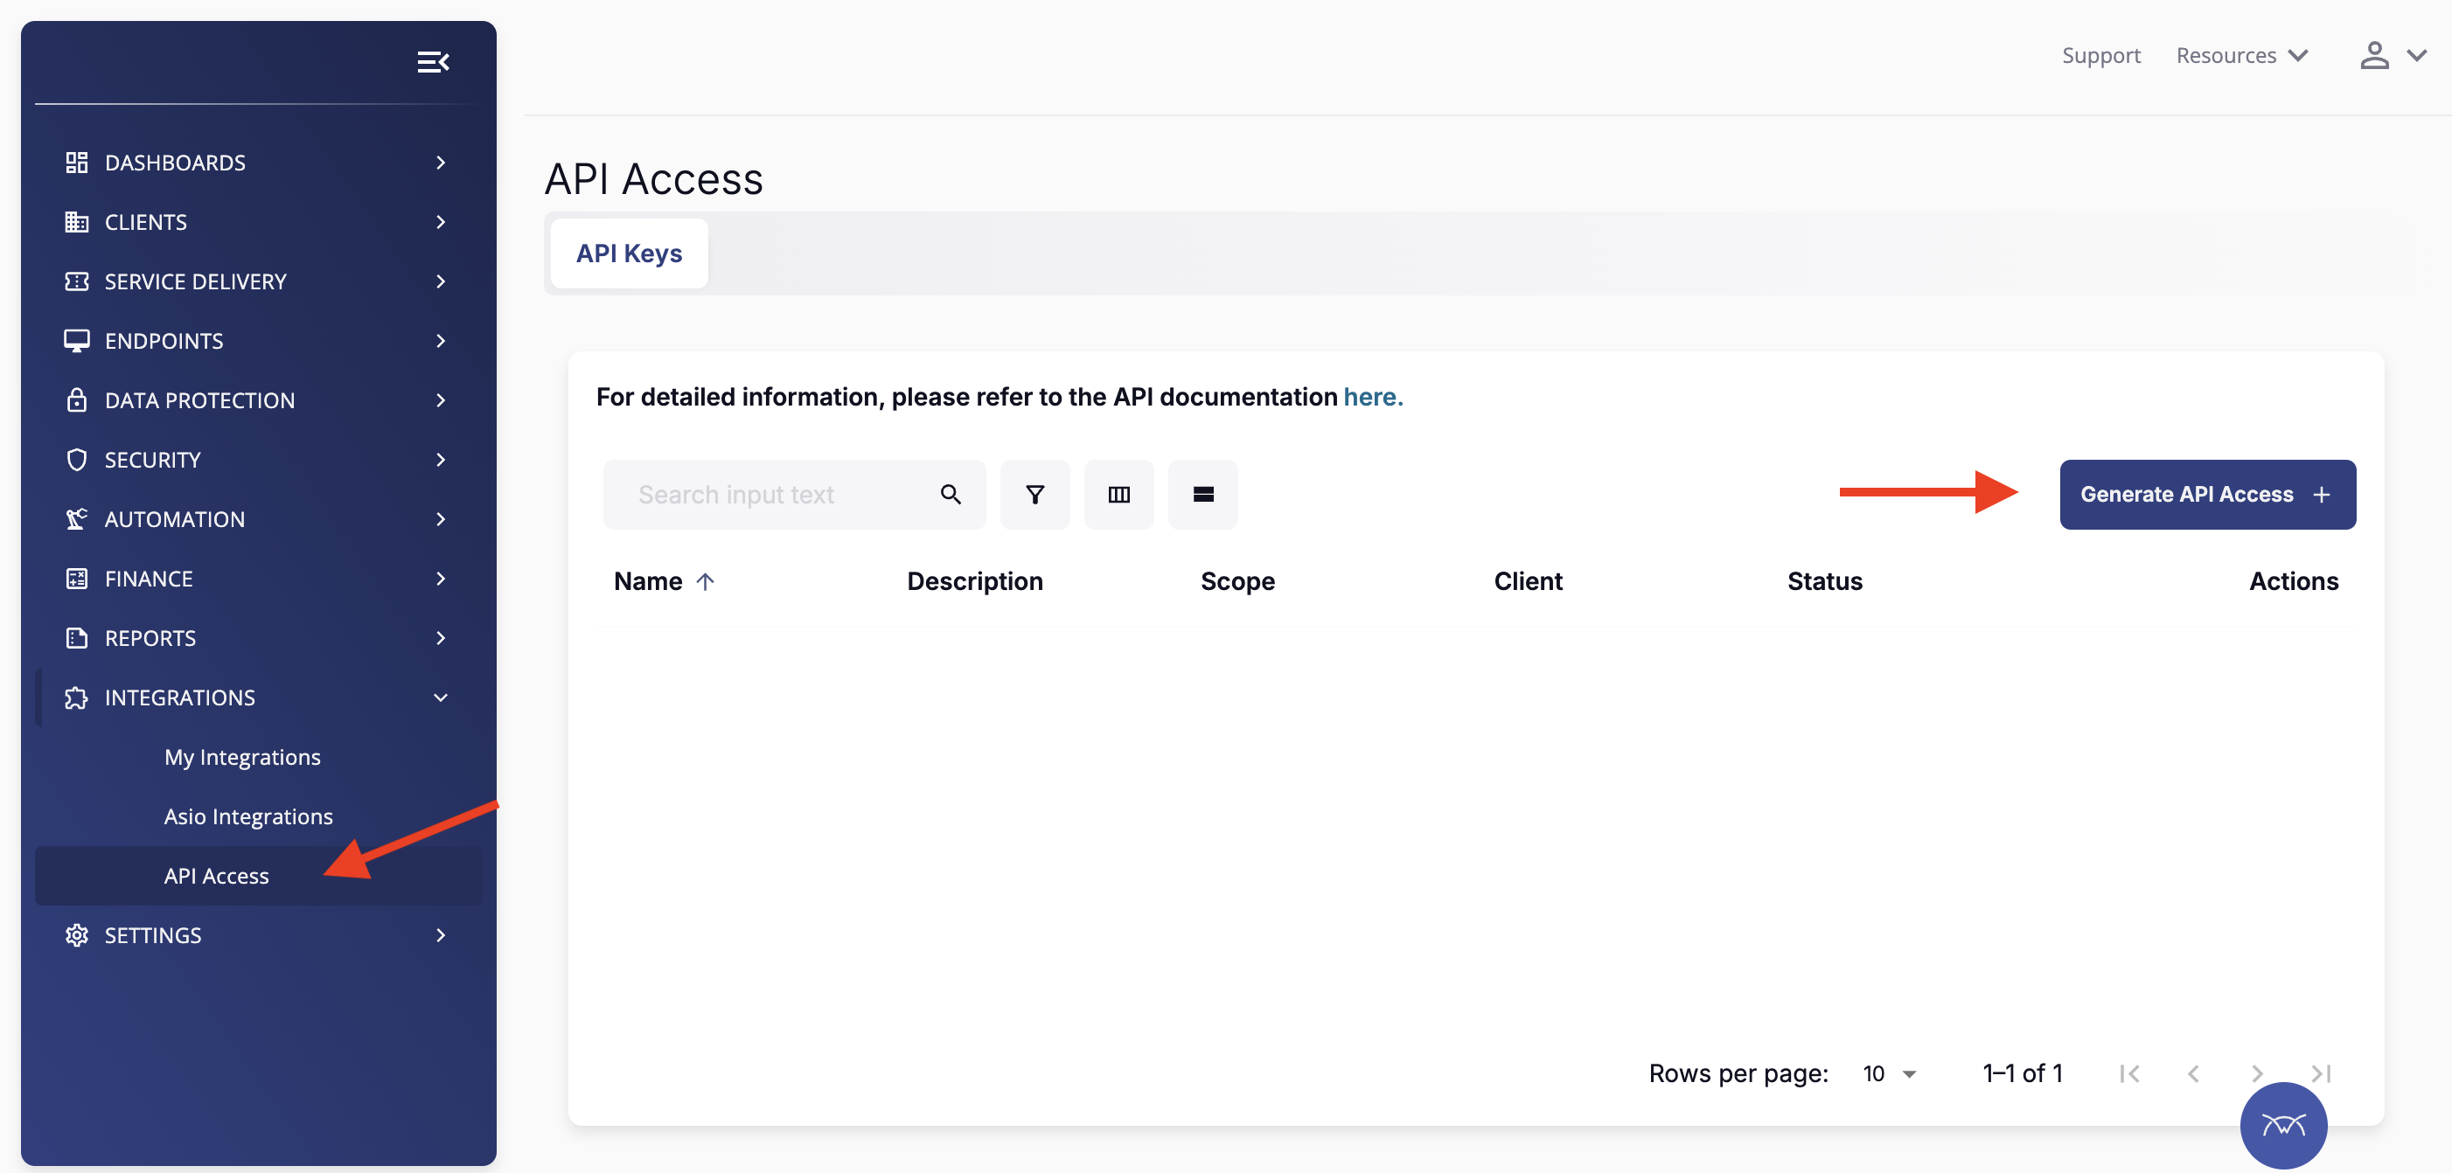
Task: Click the Generate API Access button
Action: [x=2206, y=494]
